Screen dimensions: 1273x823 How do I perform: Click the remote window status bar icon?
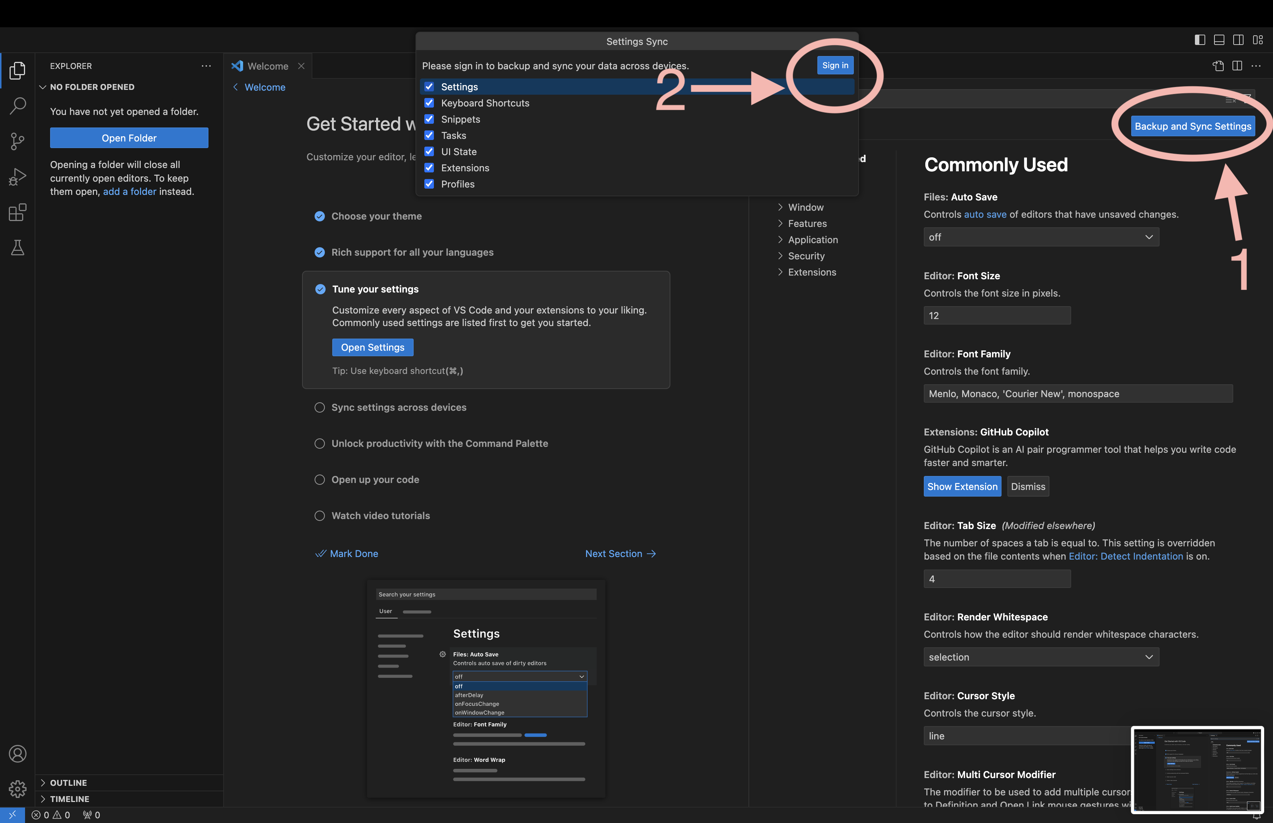pyautogui.click(x=12, y=815)
